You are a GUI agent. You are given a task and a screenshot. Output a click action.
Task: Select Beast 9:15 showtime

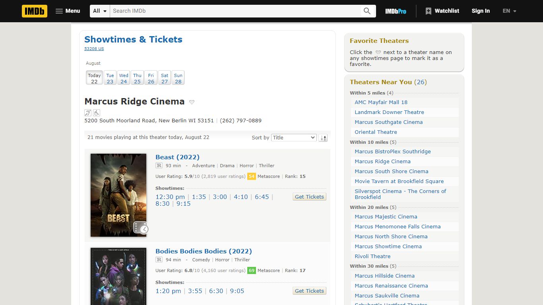(x=184, y=203)
